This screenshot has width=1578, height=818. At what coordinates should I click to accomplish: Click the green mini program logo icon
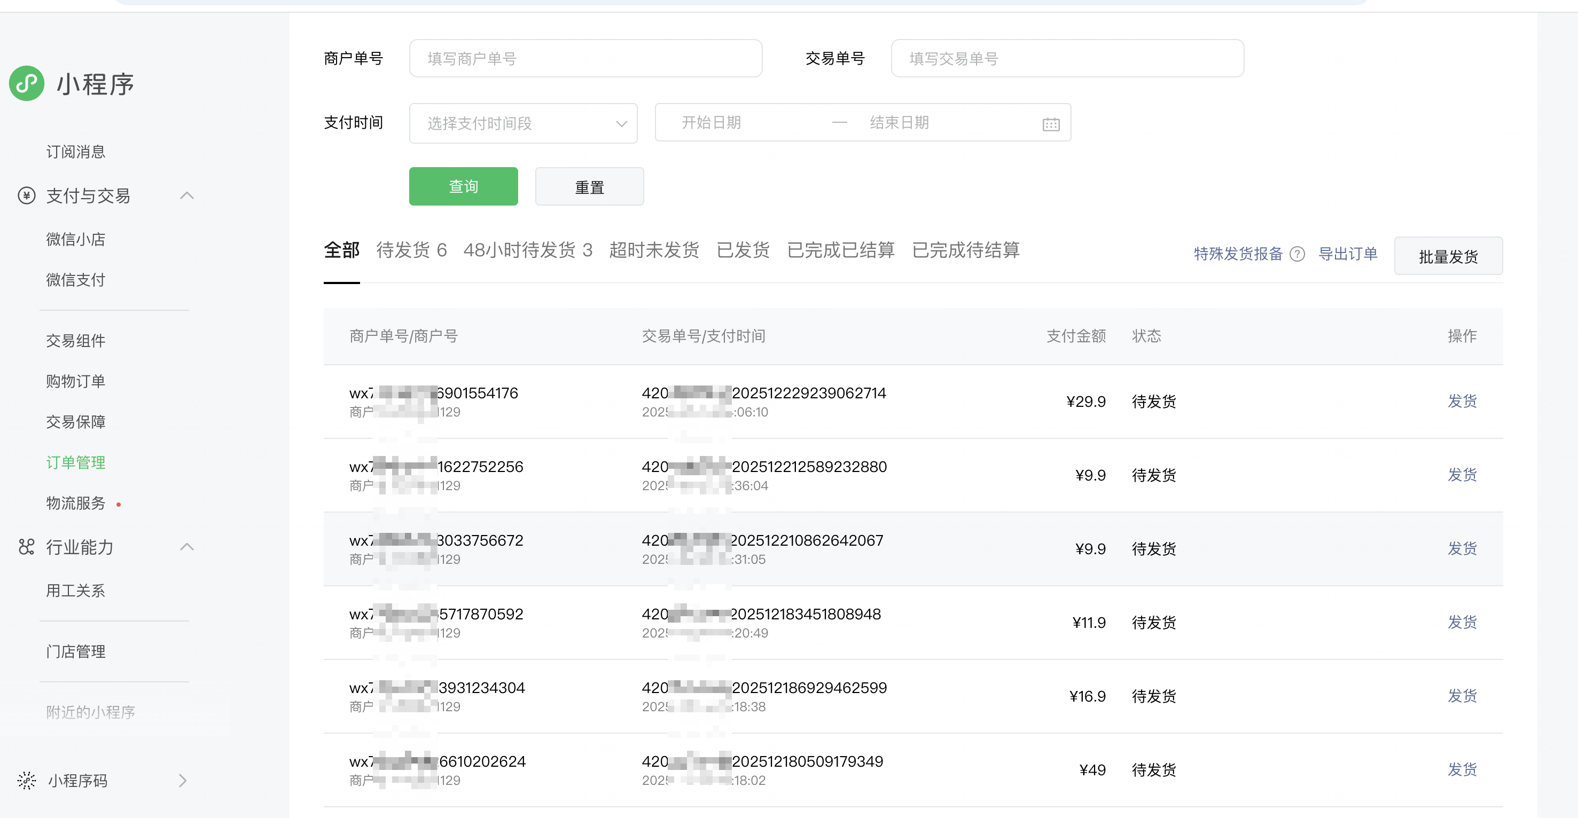pos(26,83)
